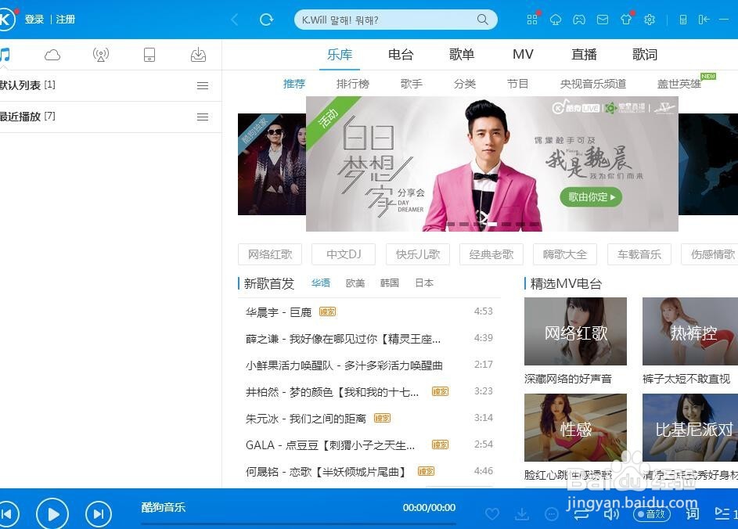Image resolution: width=738 pixels, height=529 pixels.
Task: Click the 车载音乐 tag button
Action: [639, 254]
